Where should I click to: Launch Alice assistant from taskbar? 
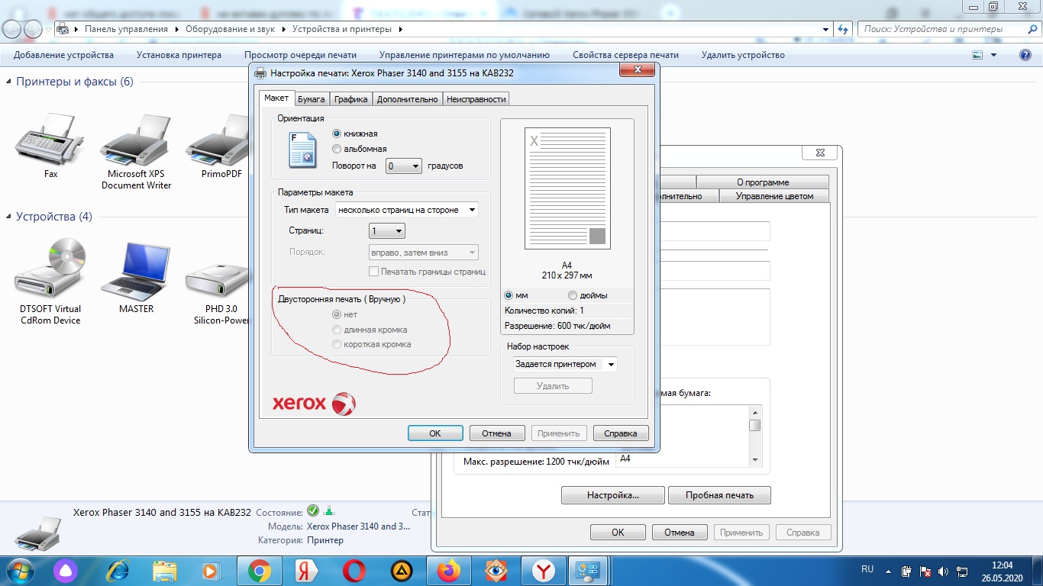pyautogui.click(x=65, y=571)
